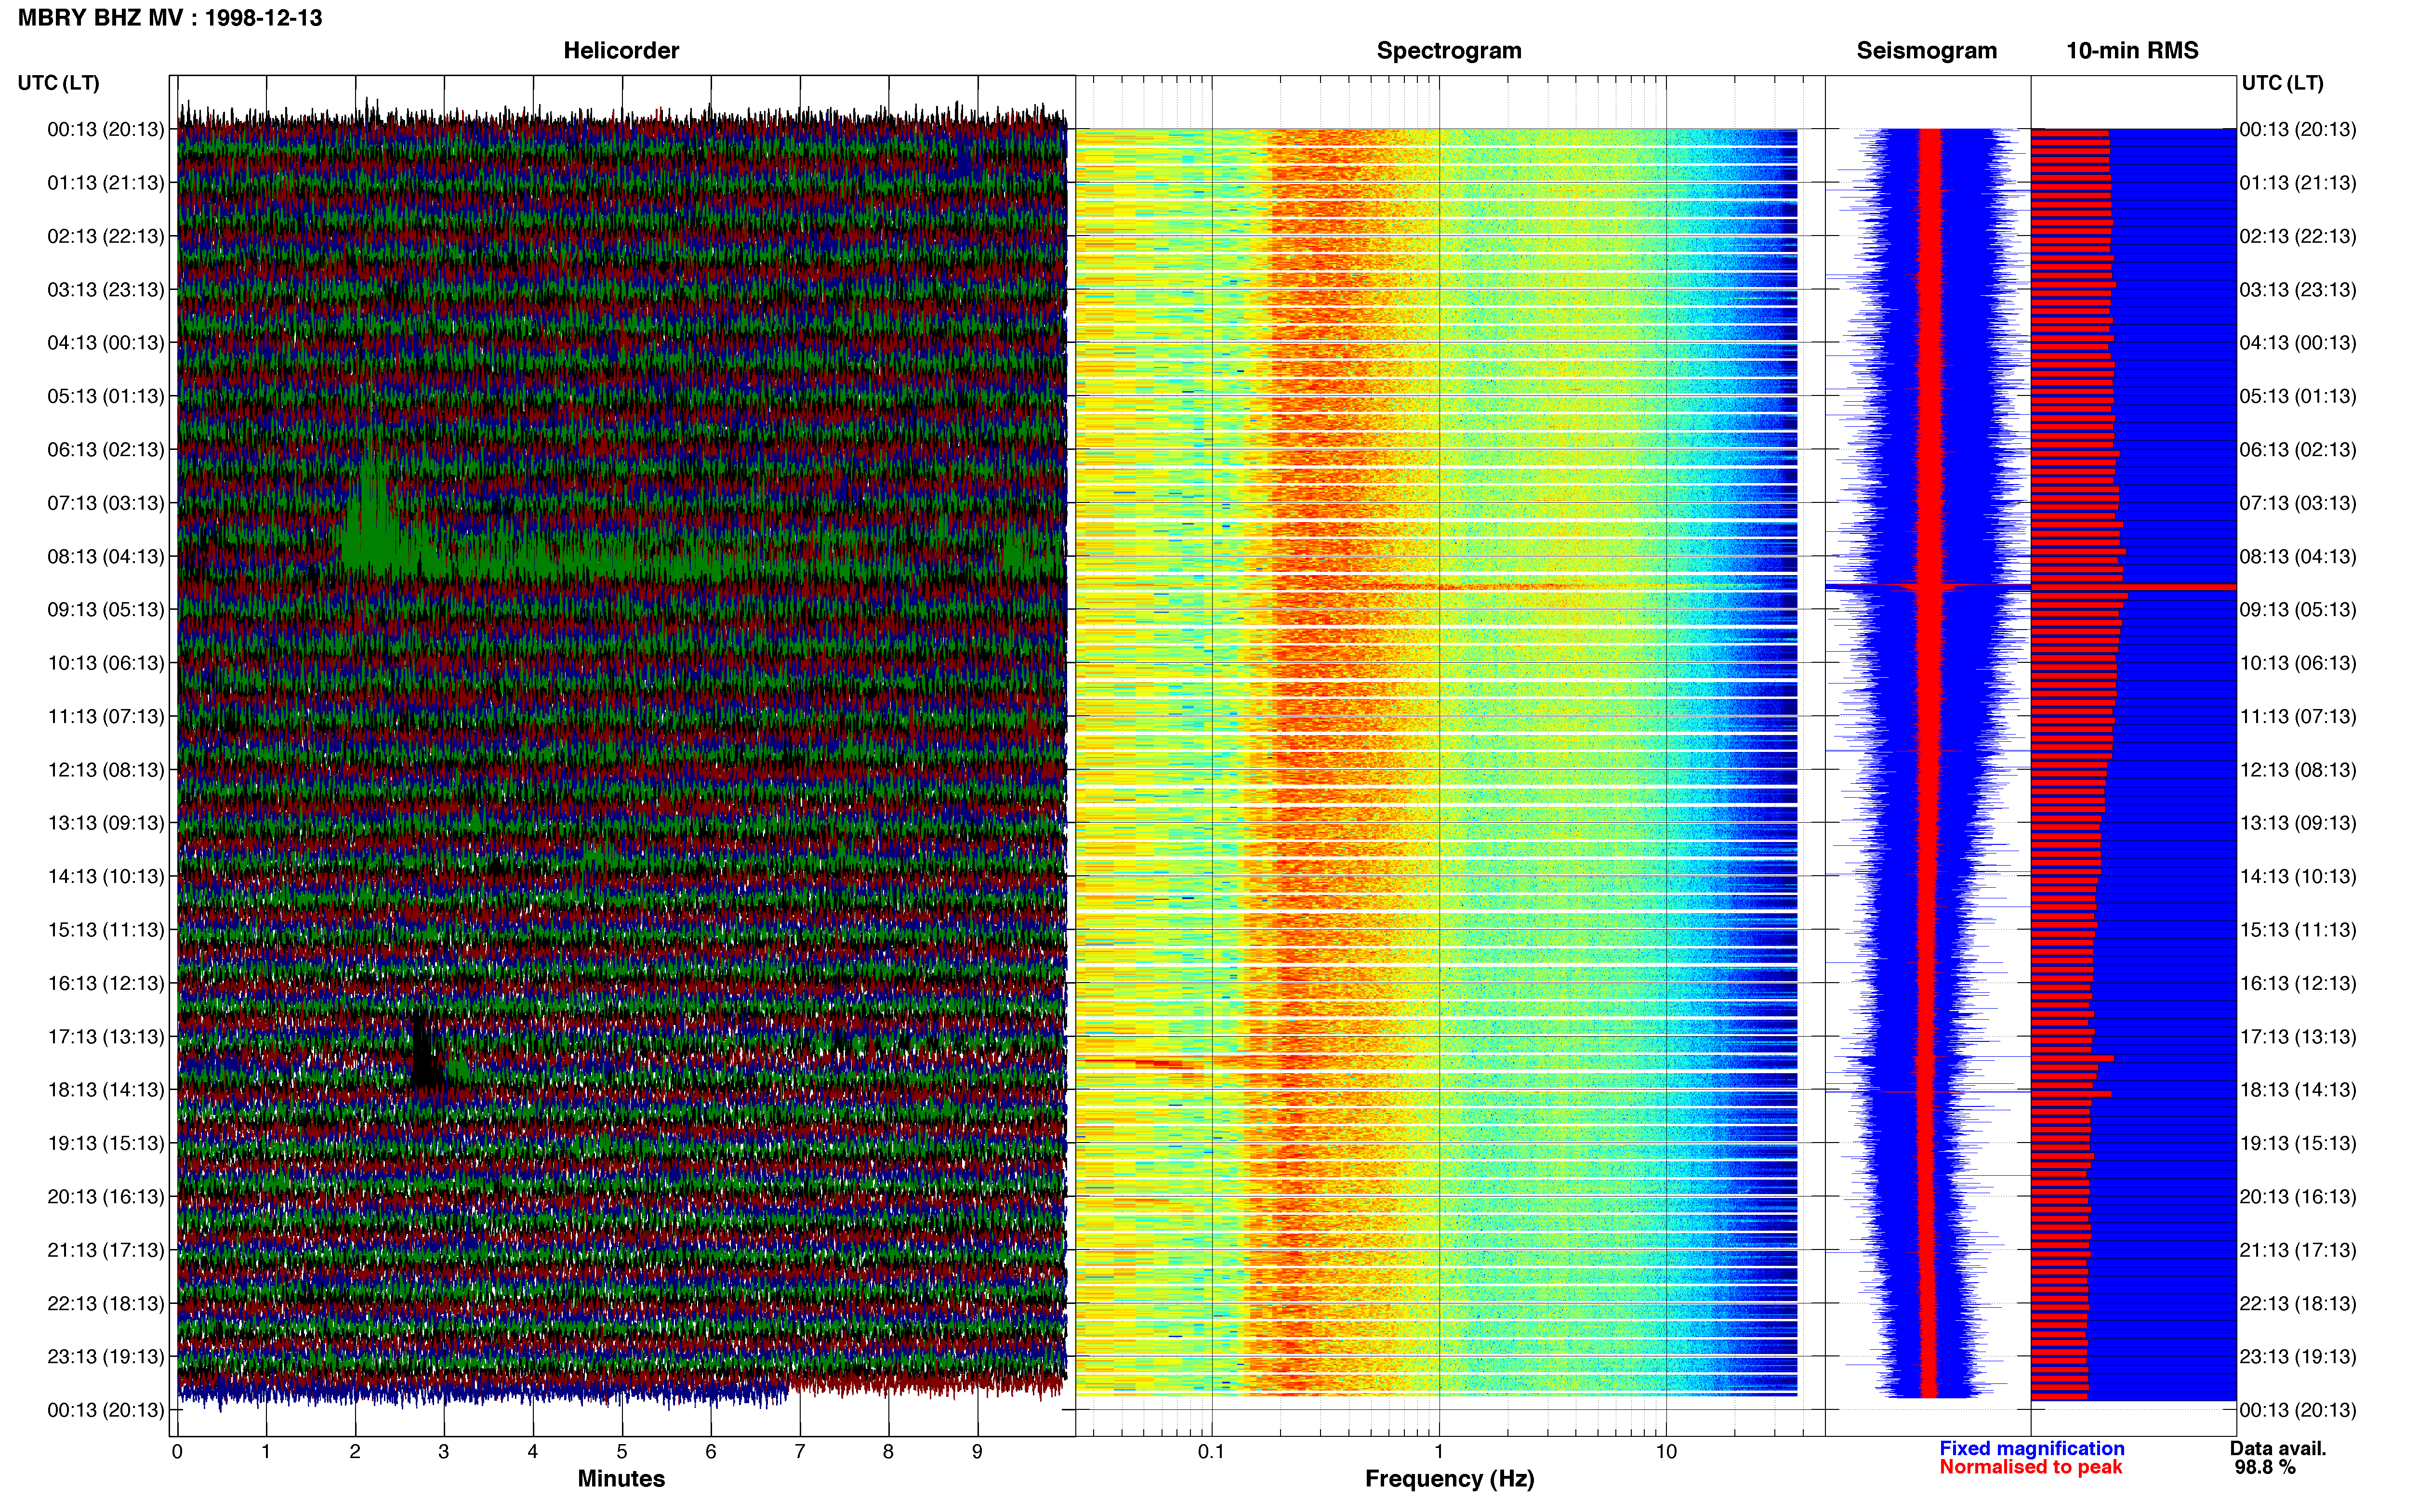Click the Normalised to peak legend text
This screenshot has width=2418, height=1512.
click(2031, 1467)
